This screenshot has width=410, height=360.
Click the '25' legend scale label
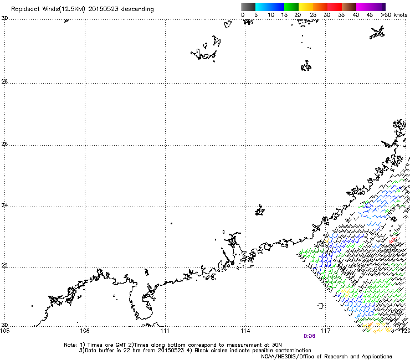(313, 15)
